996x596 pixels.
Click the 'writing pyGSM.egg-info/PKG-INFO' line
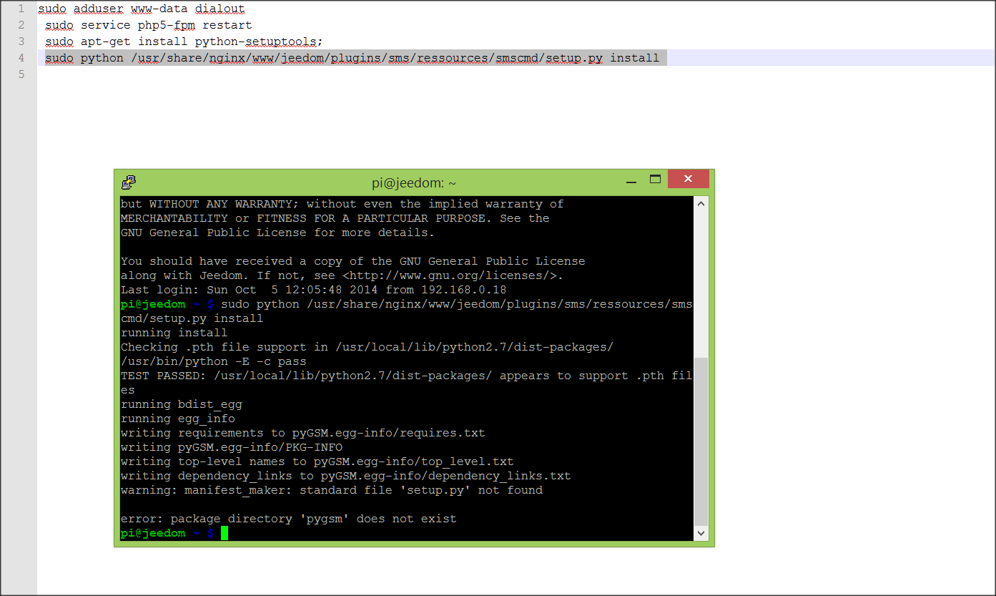coord(231,447)
